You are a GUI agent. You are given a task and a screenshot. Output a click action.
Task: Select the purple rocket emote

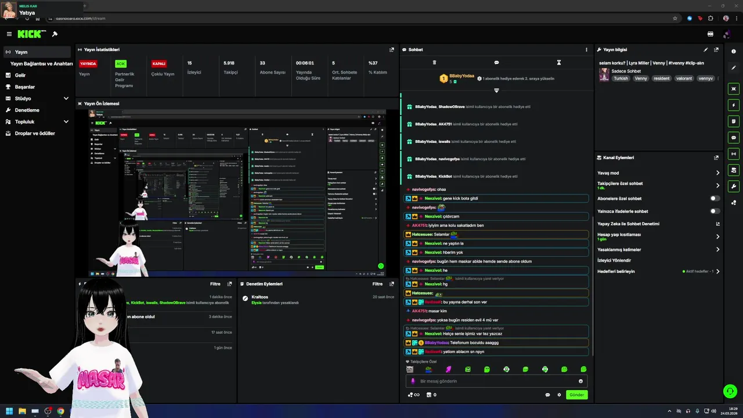click(x=448, y=369)
